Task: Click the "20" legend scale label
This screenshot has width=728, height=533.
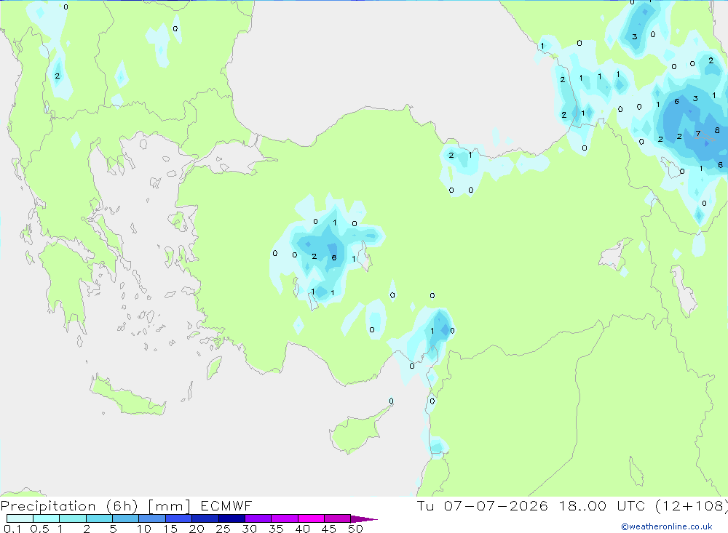Action: (x=197, y=529)
